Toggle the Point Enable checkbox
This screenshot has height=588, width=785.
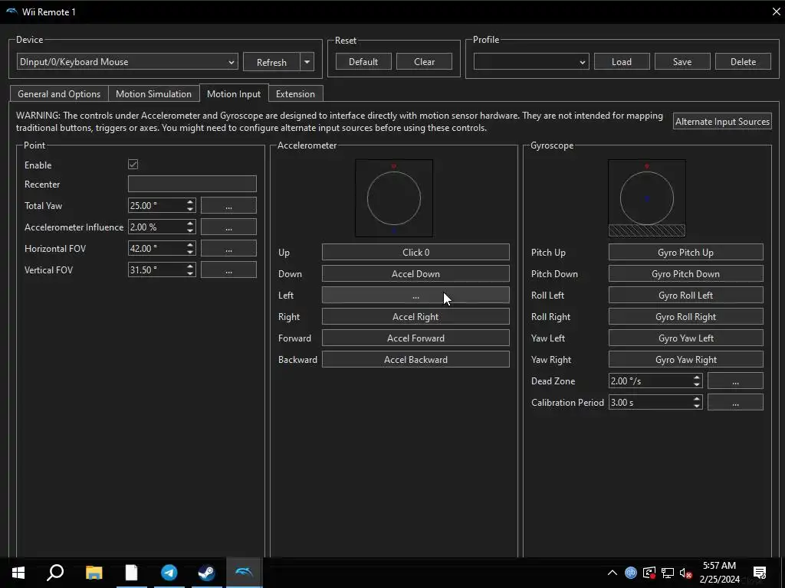(133, 165)
